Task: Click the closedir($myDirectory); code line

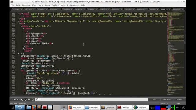Action: pyautogui.click(x=35, y=63)
